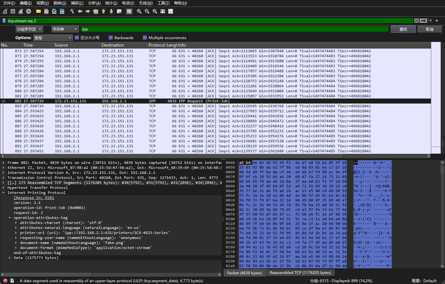Sort by the Protocol column header
Viewport: 445px width, 284px height.
point(156,45)
